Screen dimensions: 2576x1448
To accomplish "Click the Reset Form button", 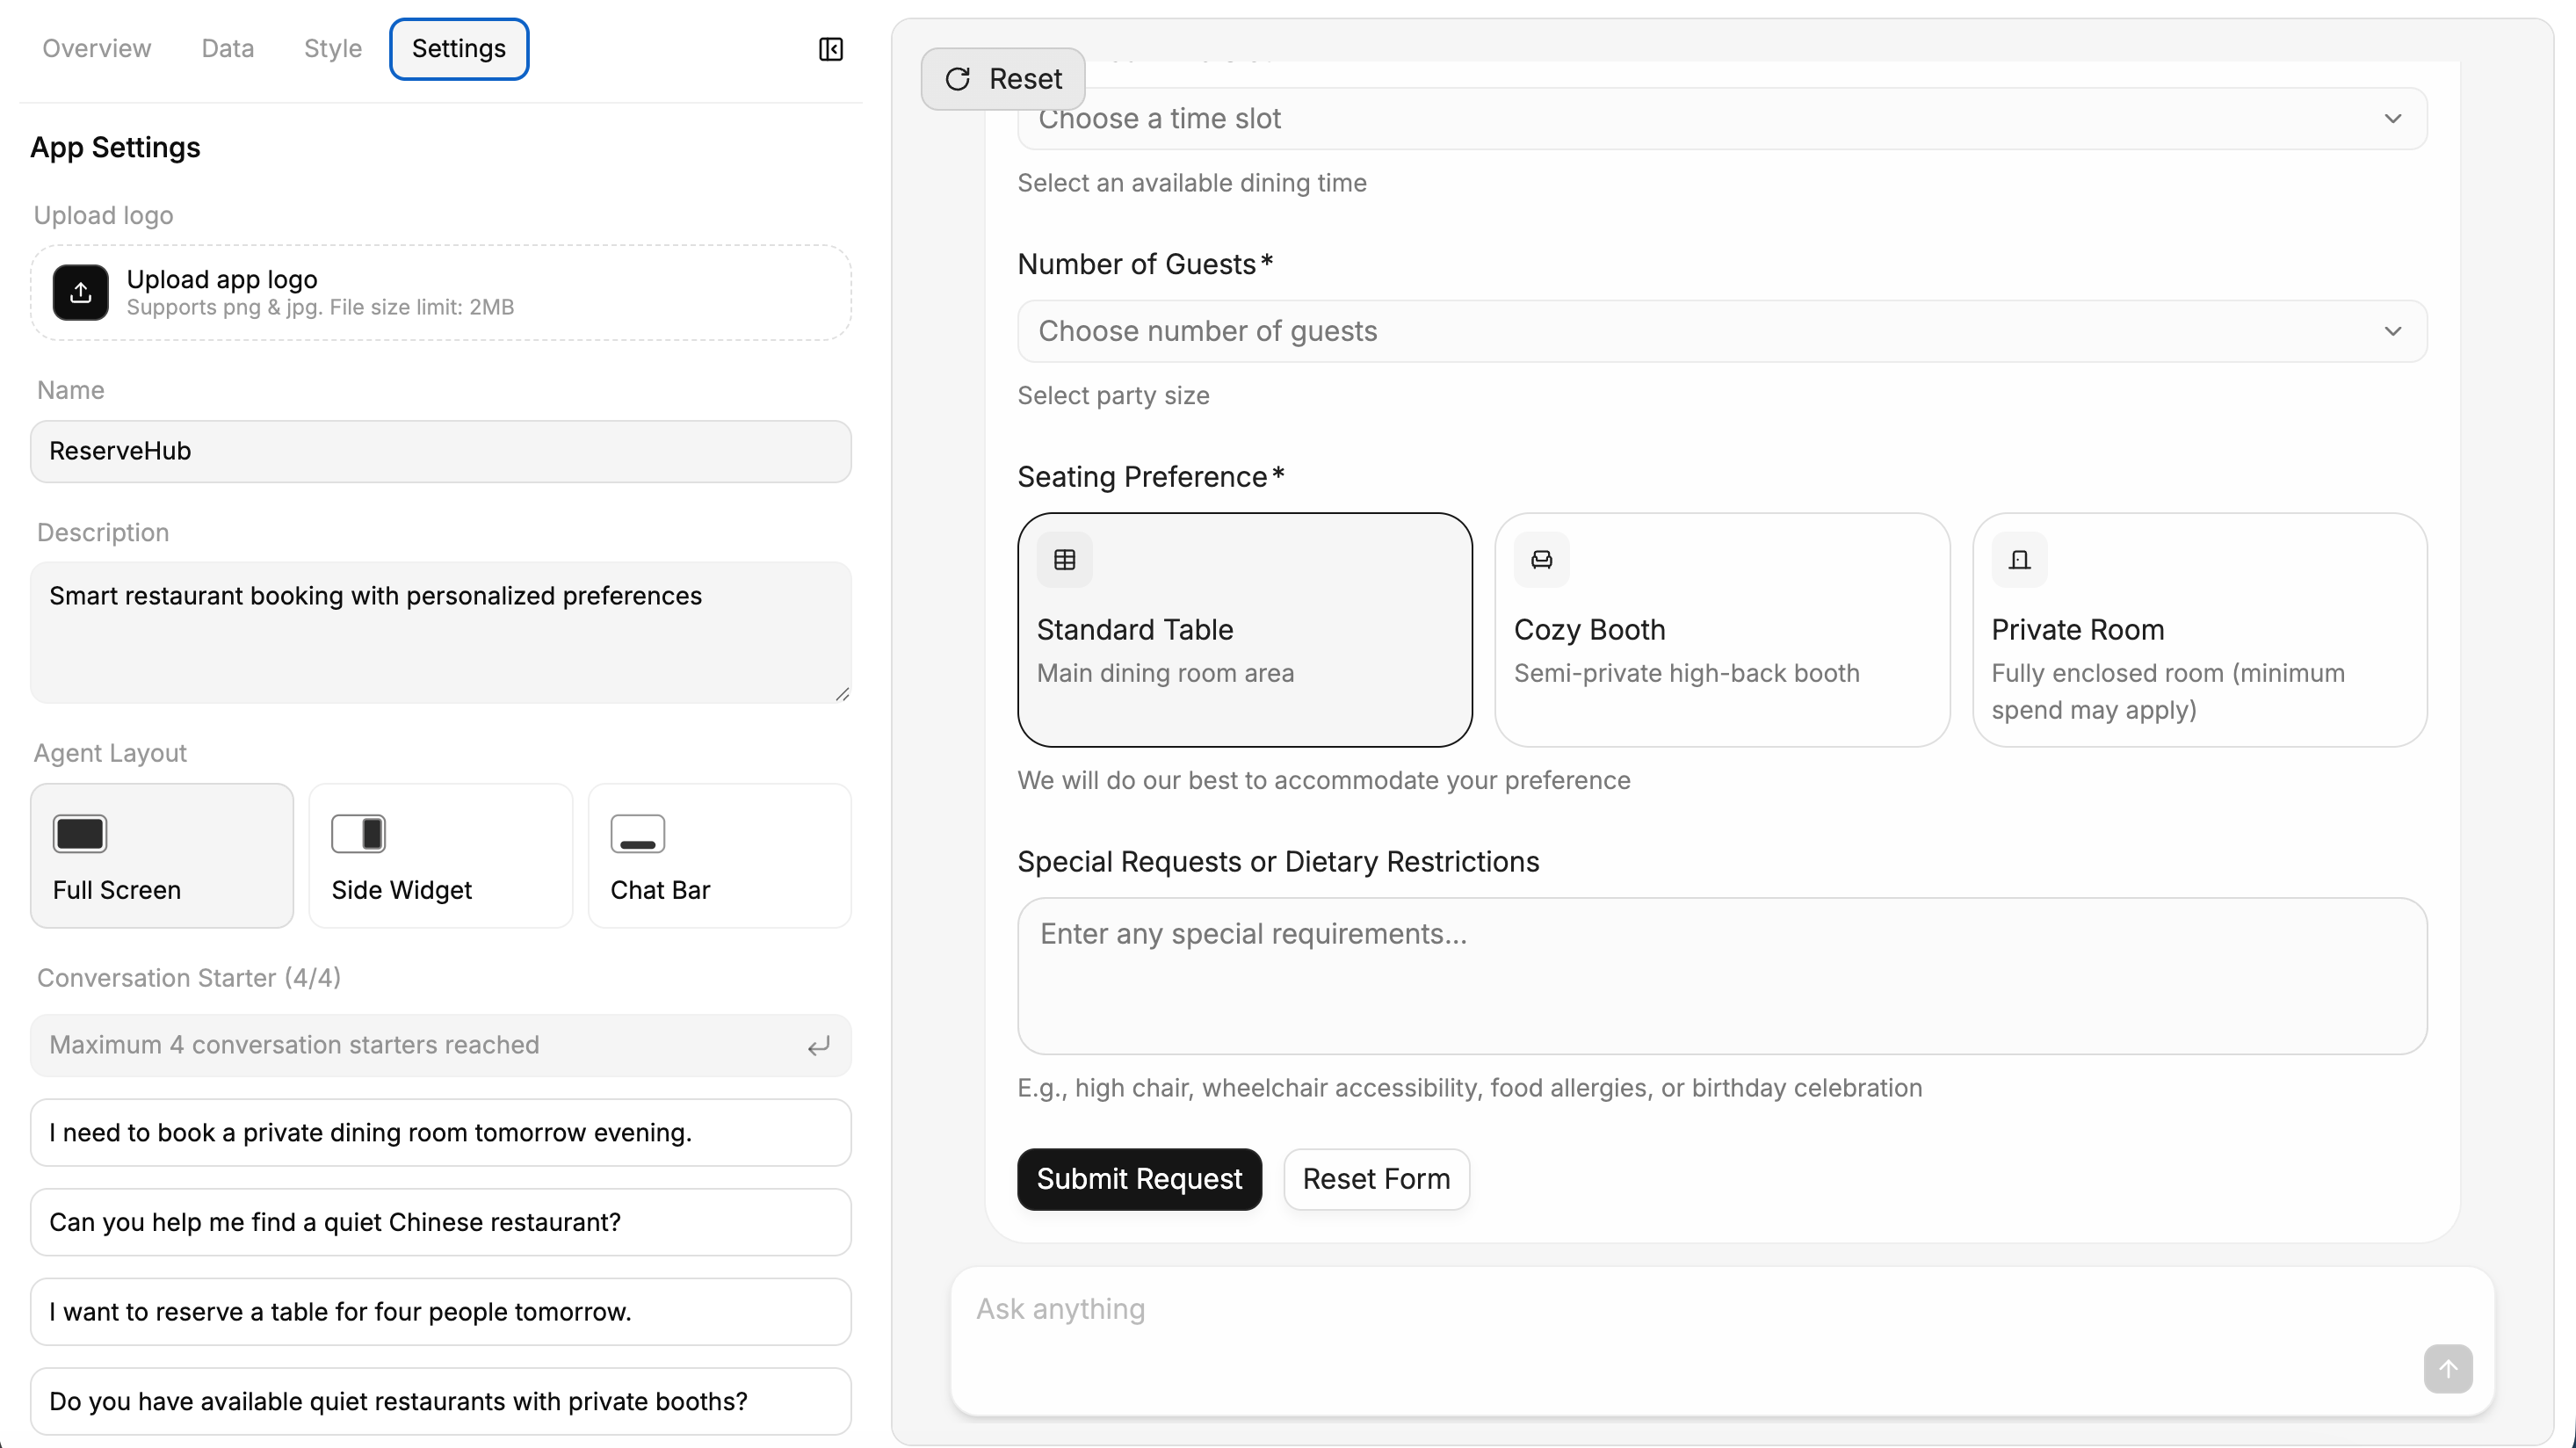I will pyautogui.click(x=1376, y=1179).
